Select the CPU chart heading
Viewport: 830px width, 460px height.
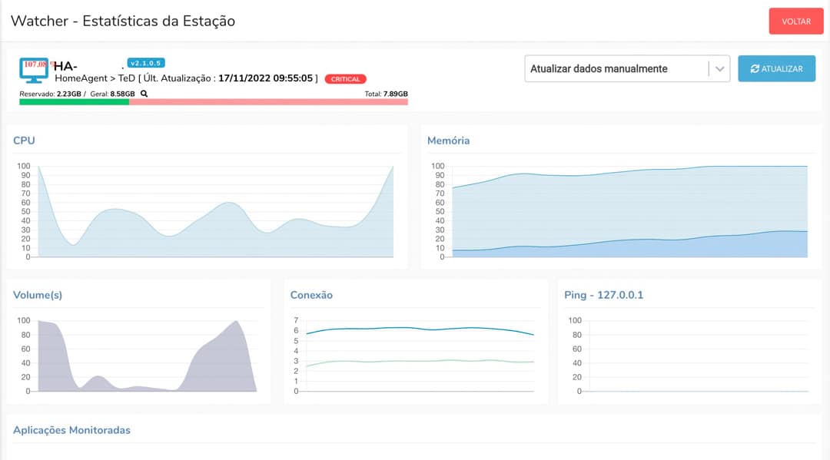pyautogui.click(x=24, y=141)
